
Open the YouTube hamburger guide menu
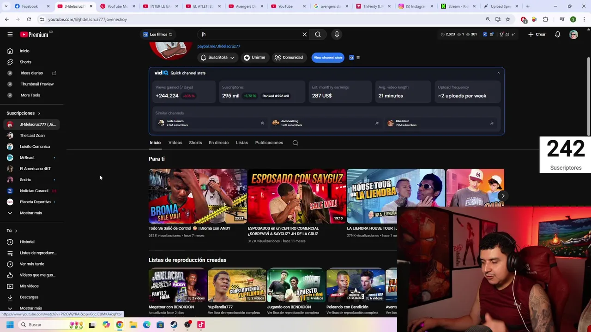coord(10,34)
